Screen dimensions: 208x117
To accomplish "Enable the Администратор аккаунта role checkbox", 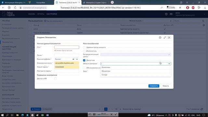I will (84, 47).
